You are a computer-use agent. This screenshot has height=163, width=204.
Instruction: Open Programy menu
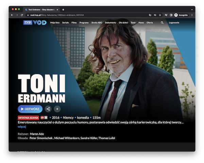coord(84,23)
